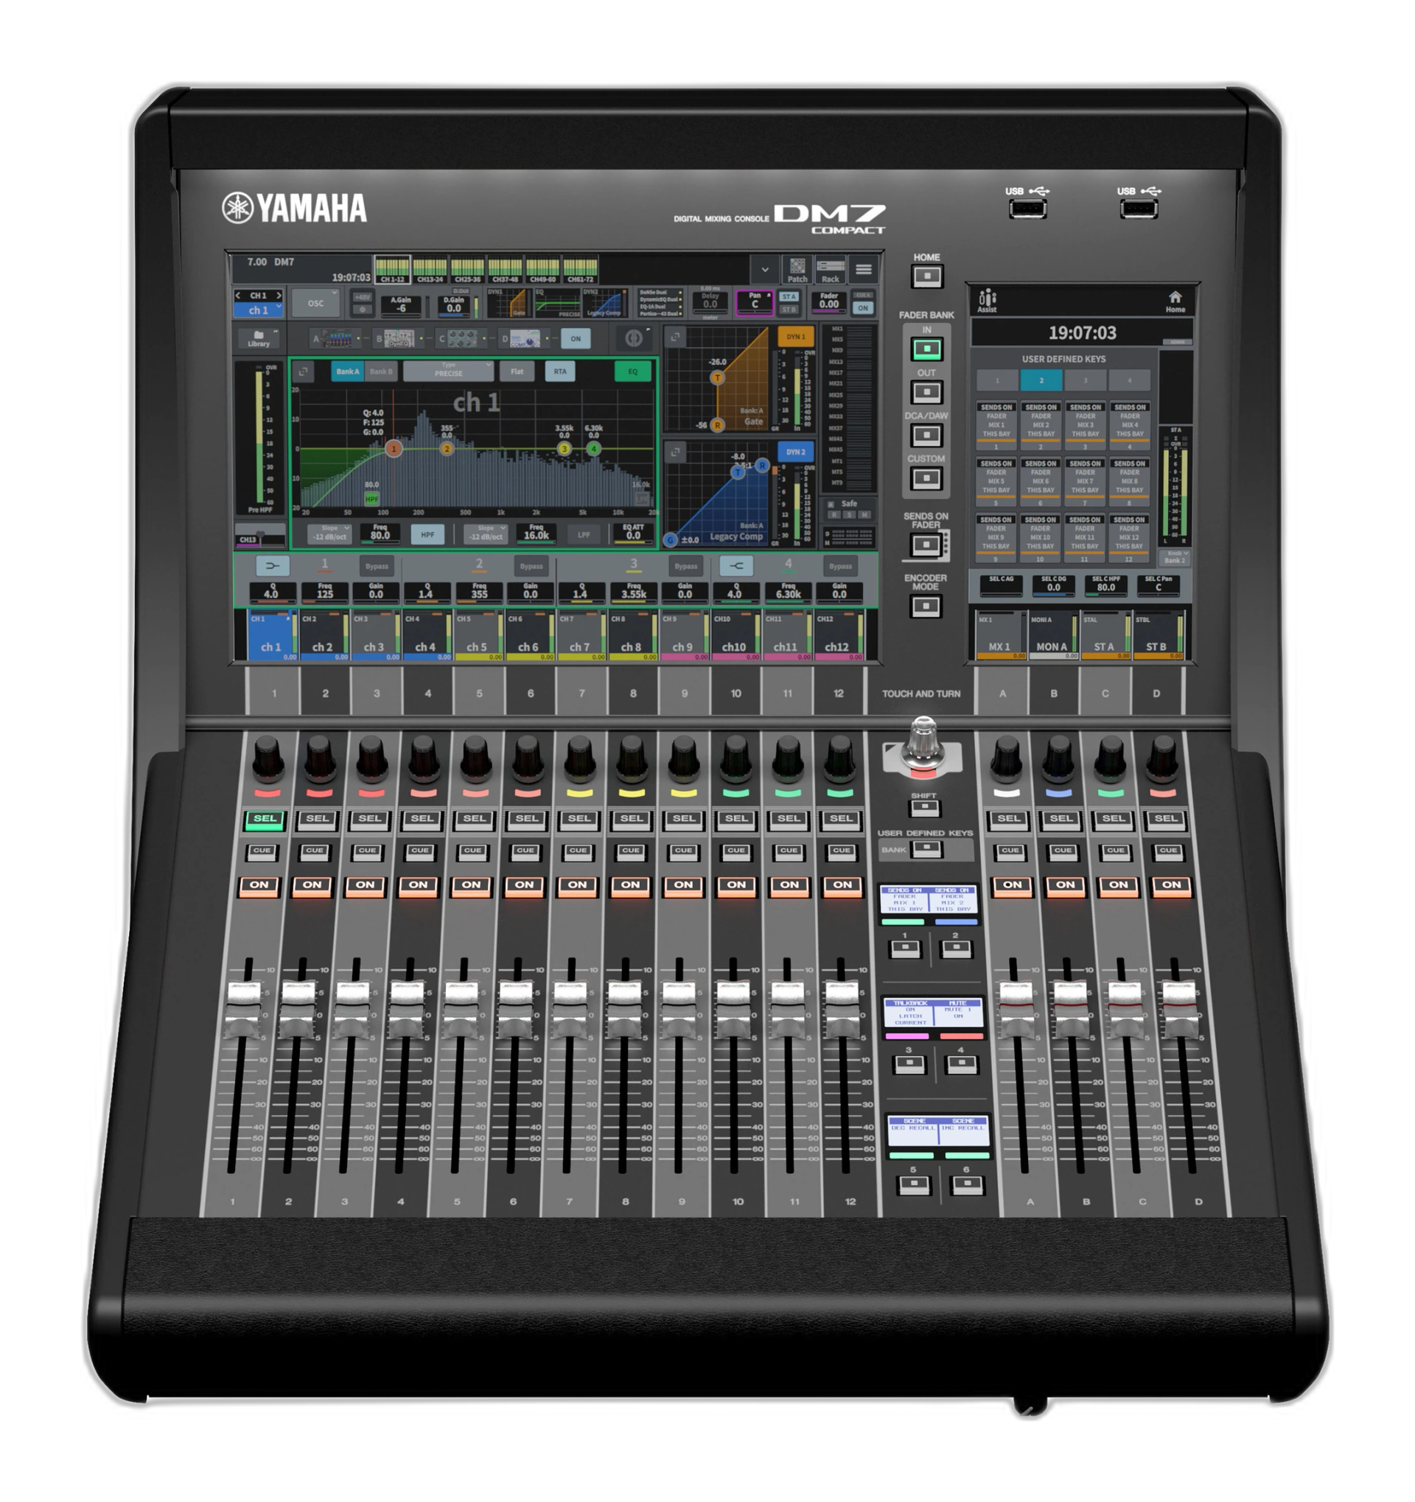Open the DYN 2 button

(x=794, y=452)
